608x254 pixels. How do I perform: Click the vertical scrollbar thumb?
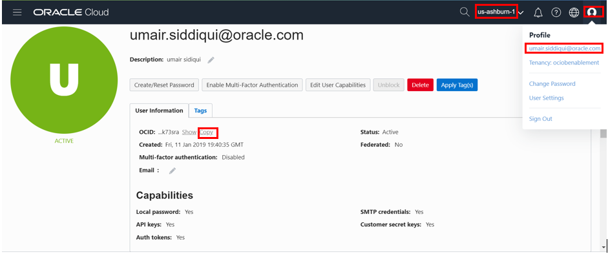pos(603,133)
